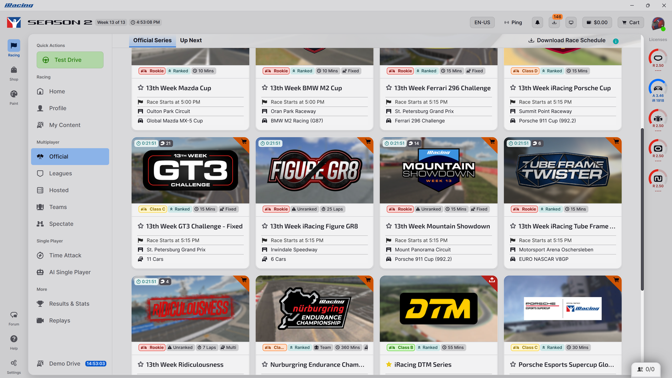
Task: Open the Nurburgring Endurance Championship thumbnail
Action: (x=314, y=309)
